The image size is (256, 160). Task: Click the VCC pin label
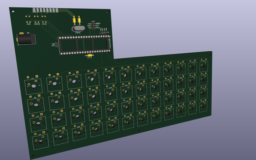(x=90, y=28)
